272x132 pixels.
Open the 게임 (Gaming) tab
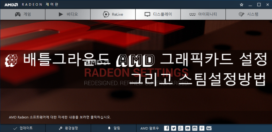click(22, 14)
